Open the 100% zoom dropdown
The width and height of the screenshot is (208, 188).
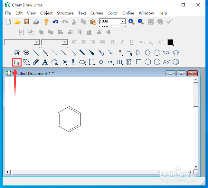click(x=123, y=21)
